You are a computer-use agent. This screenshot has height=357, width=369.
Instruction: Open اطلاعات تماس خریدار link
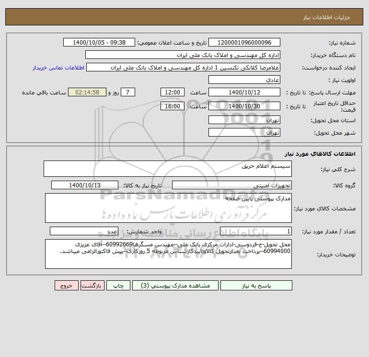tap(58, 68)
